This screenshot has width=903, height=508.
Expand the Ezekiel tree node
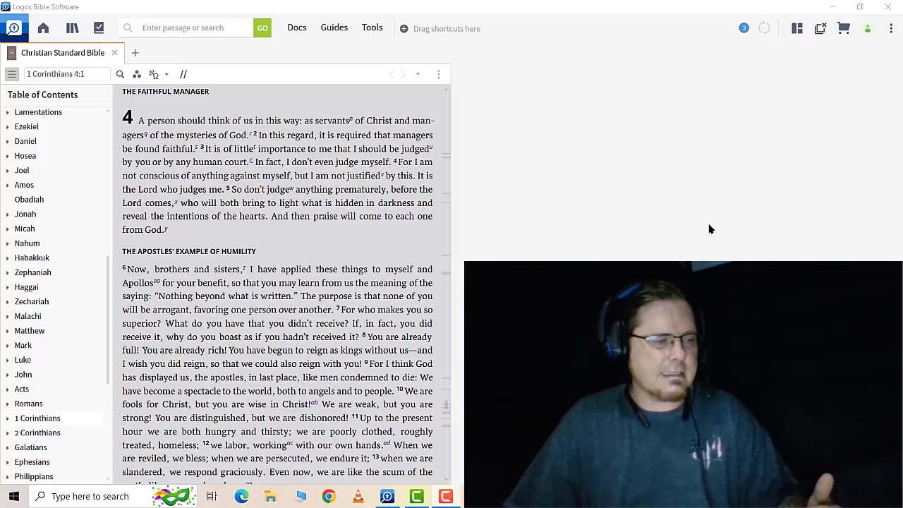pyautogui.click(x=8, y=127)
